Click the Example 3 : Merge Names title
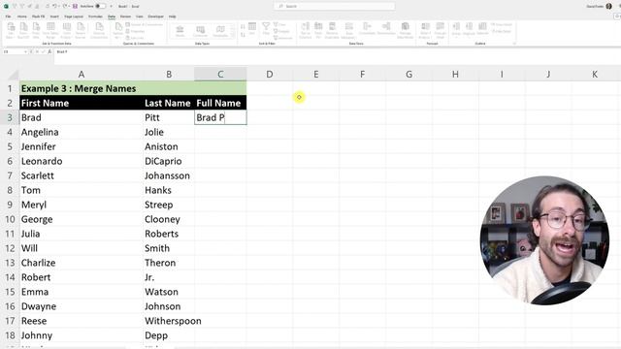This screenshot has width=621, height=349. (x=79, y=88)
